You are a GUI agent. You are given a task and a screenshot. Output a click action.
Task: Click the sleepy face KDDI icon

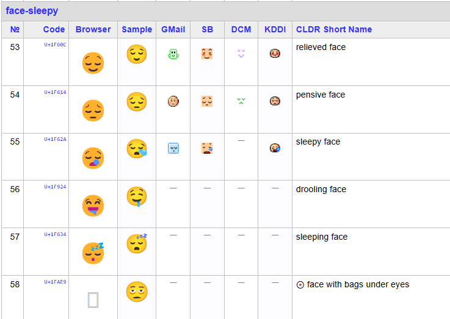(x=275, y=148)
